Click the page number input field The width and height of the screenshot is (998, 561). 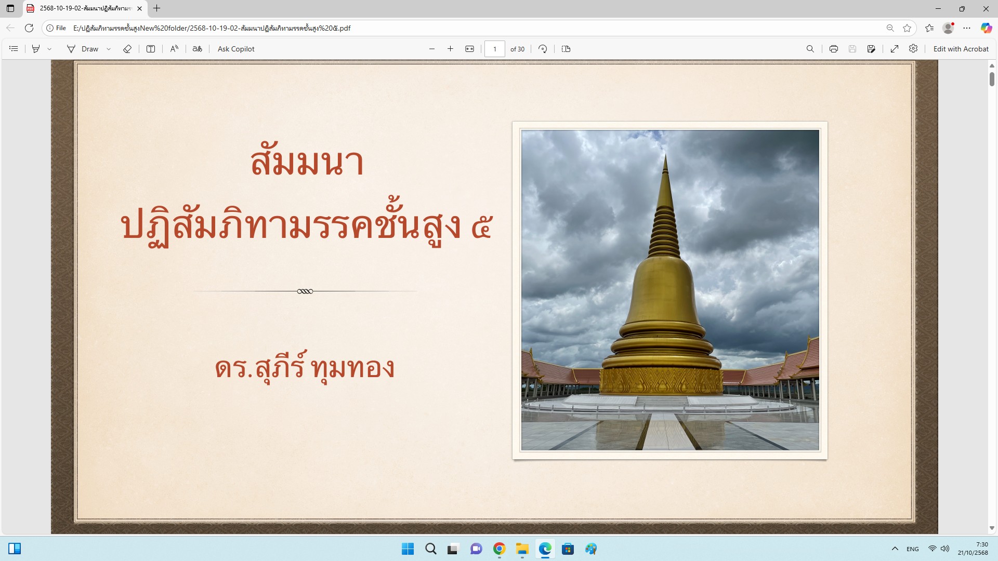click(494, 49)
